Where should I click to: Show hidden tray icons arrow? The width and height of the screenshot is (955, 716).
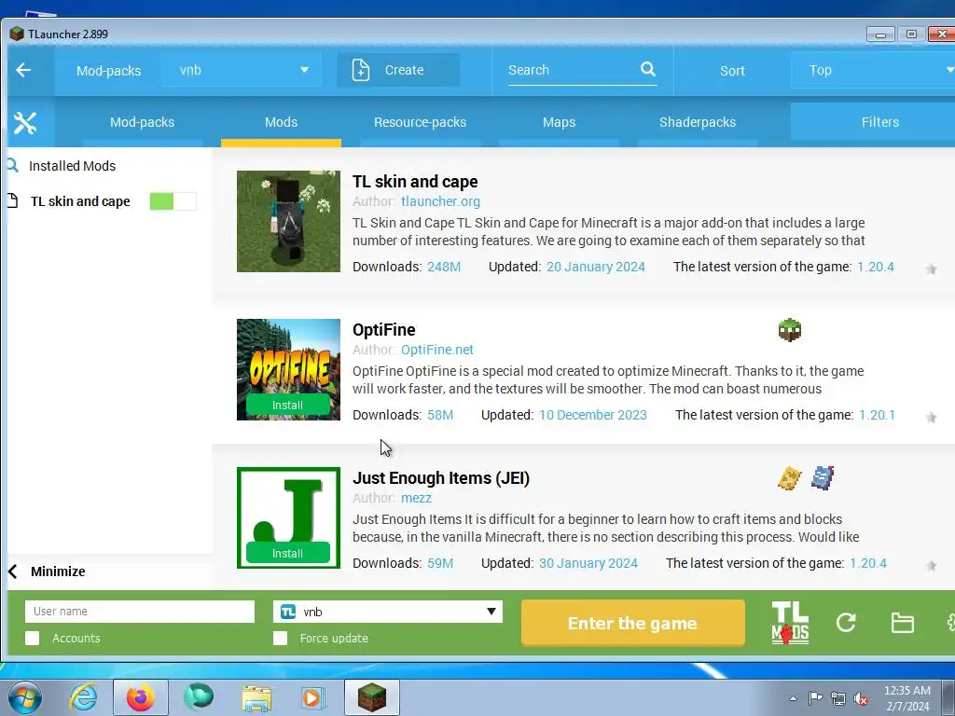[x=793, y=699]
